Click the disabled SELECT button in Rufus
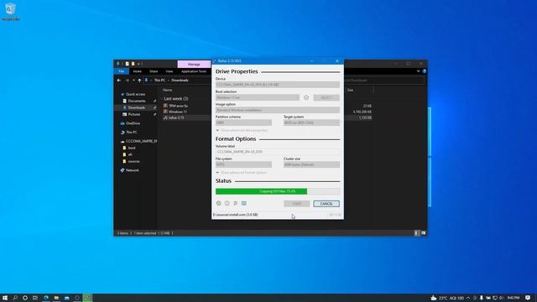Screen dimensions: 537x302 coord(326,97)
